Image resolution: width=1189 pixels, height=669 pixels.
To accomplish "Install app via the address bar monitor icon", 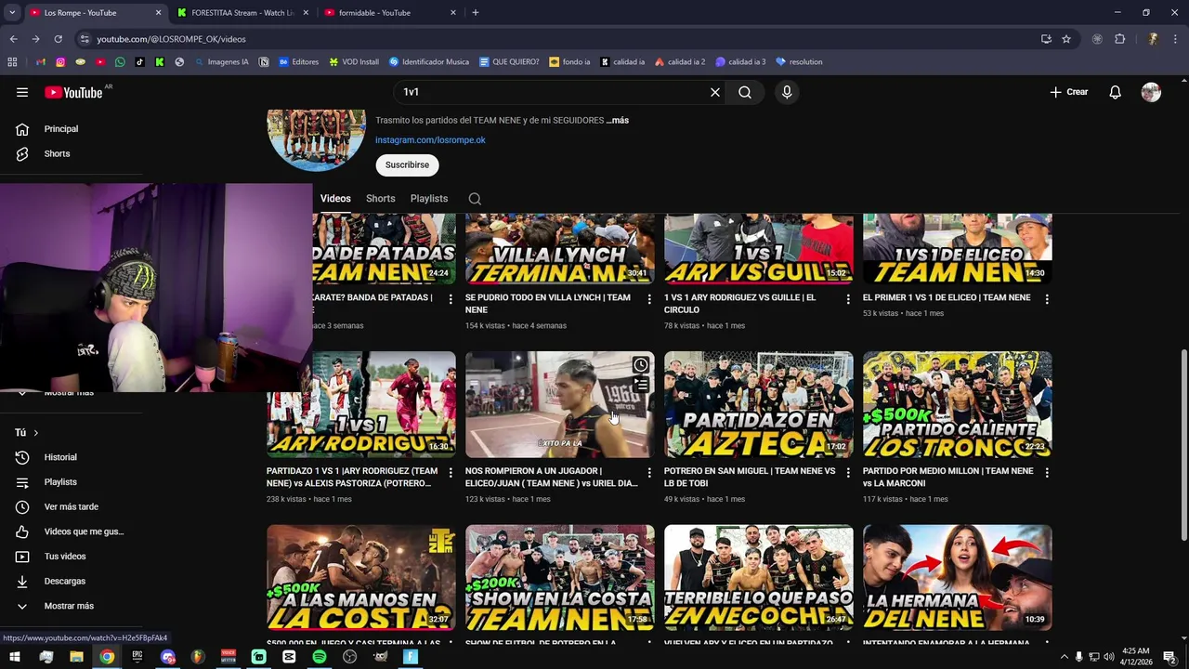I will tap(1046, 39).
